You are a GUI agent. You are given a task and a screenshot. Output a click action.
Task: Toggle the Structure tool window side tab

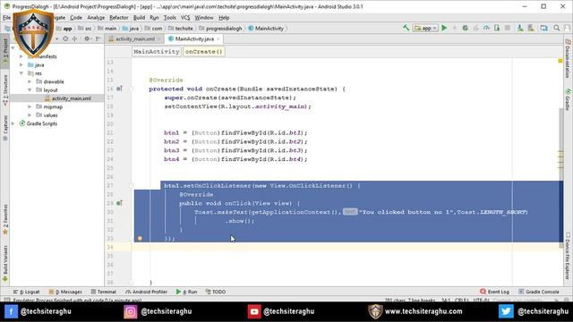click(5, 90)
